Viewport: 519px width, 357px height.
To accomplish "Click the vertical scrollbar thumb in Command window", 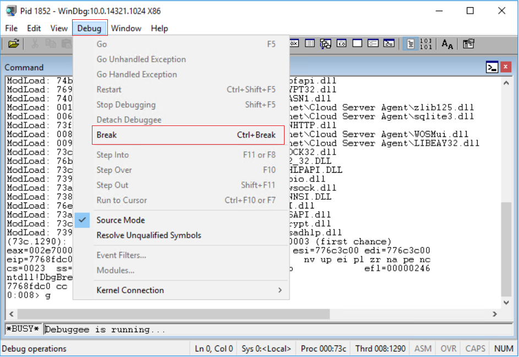I will pos(506,249).
